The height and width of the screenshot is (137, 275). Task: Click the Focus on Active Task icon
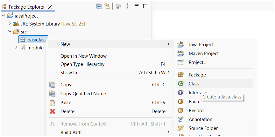[x=119, y=6]
